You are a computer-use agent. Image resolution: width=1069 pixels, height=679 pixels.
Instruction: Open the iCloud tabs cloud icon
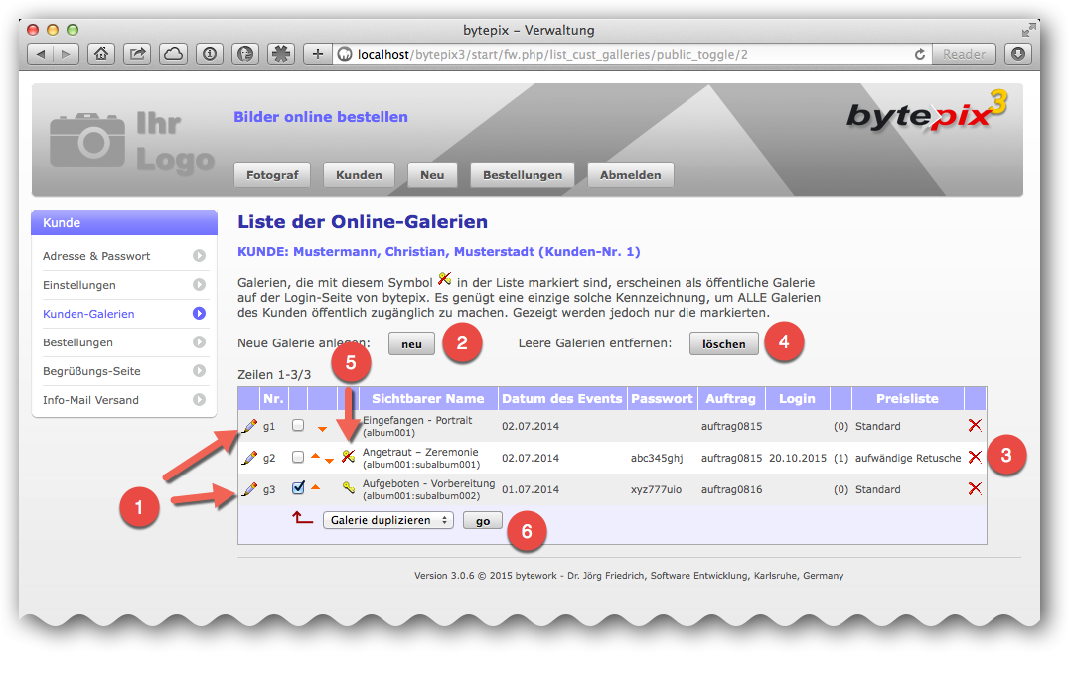coord(173,54)
